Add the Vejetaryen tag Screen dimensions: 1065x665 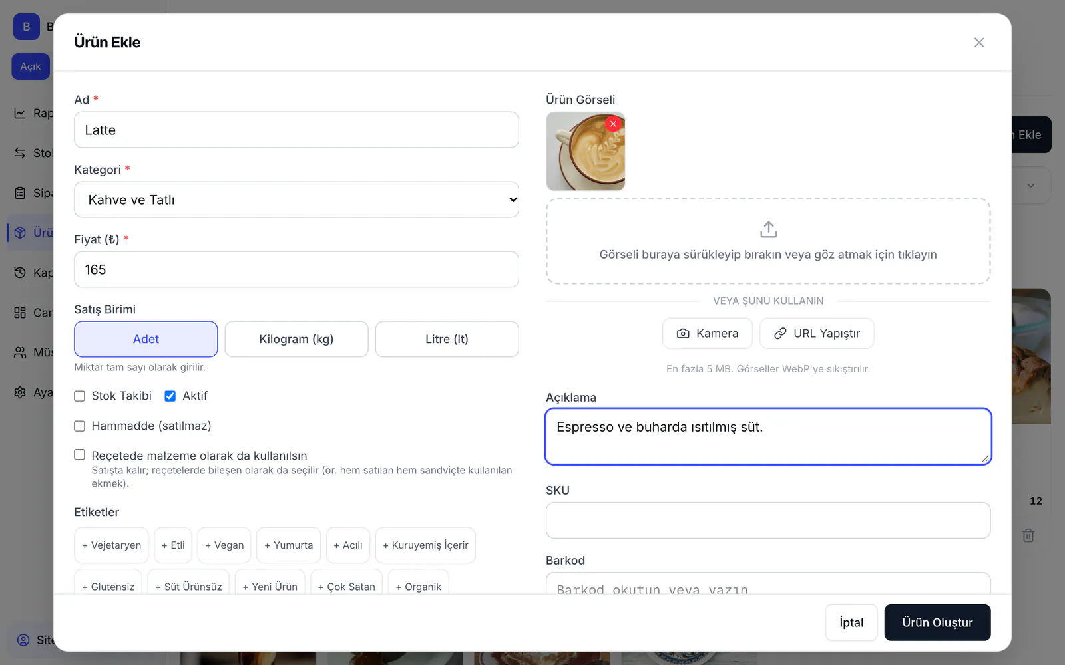pyautogui.click(x=111, y=545)
